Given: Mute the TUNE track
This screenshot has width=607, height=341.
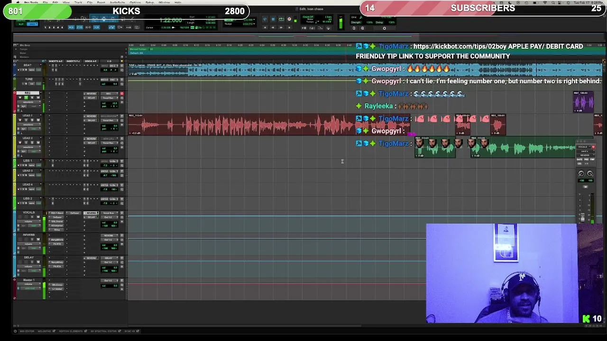Looking at the screenshot, I should [x=26, y=84].
